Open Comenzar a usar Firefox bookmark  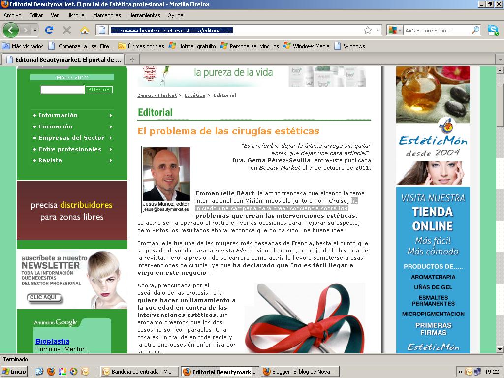[x=81, y=46]
